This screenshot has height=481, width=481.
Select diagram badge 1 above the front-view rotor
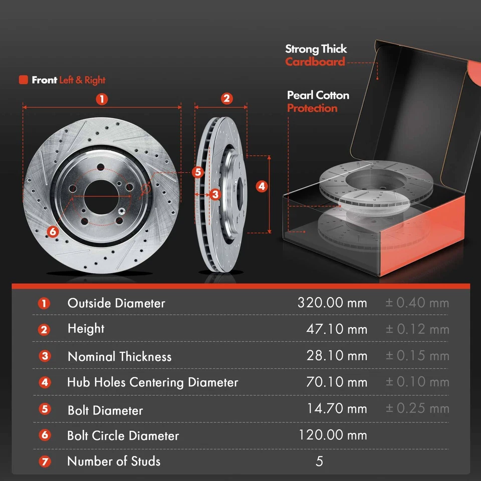pyautogui.click(x=102, y=99)
